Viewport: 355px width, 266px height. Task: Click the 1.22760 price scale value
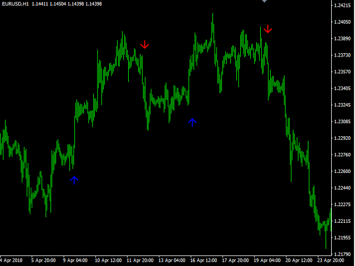click(342, 155)
